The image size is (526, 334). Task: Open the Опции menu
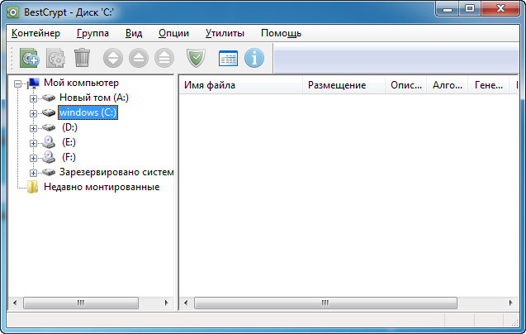click(173, 33)
